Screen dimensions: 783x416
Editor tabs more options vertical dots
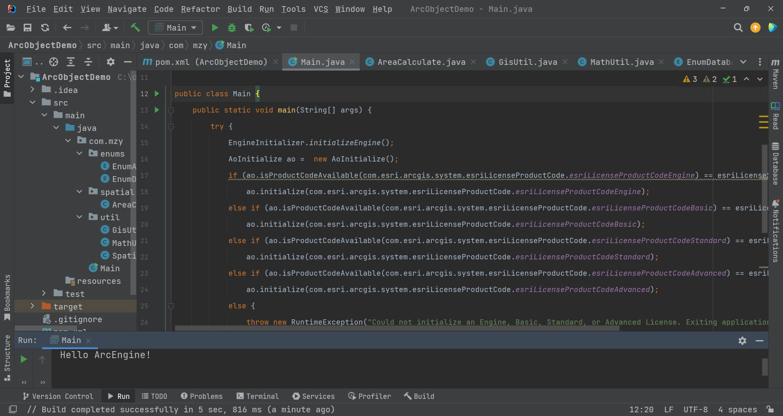[x=760, y=62]
